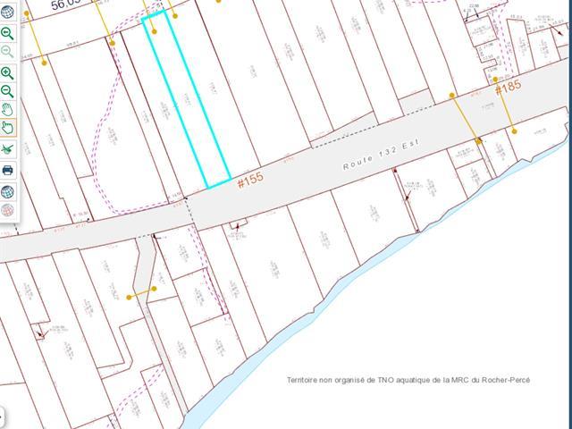The height and width of the screenshot is (429, 572).
Task: Click the printer icon to print the map
Action: click(x=8, y=170)
